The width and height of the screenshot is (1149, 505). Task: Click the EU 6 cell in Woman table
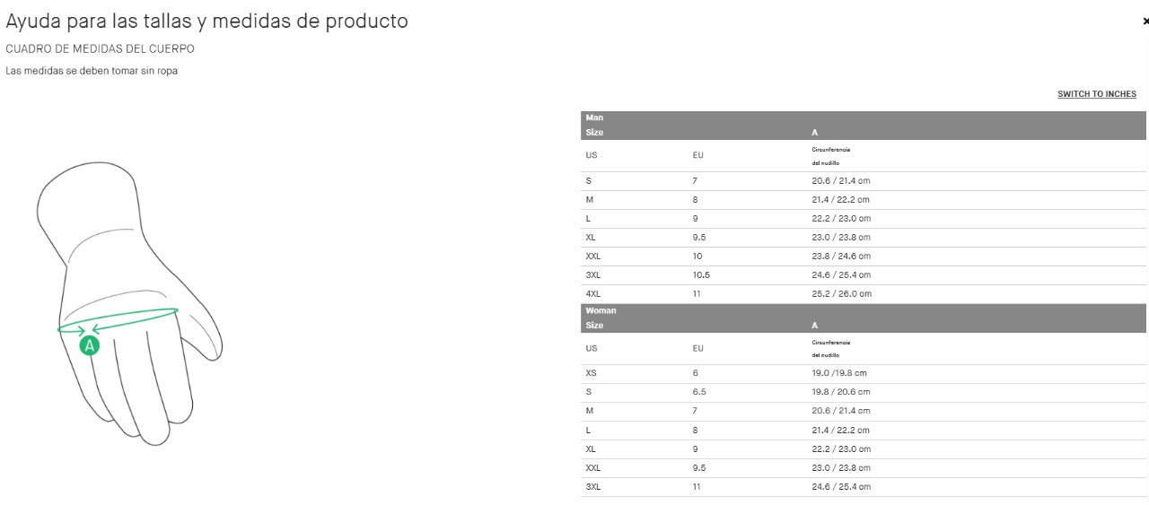(695, 373)
